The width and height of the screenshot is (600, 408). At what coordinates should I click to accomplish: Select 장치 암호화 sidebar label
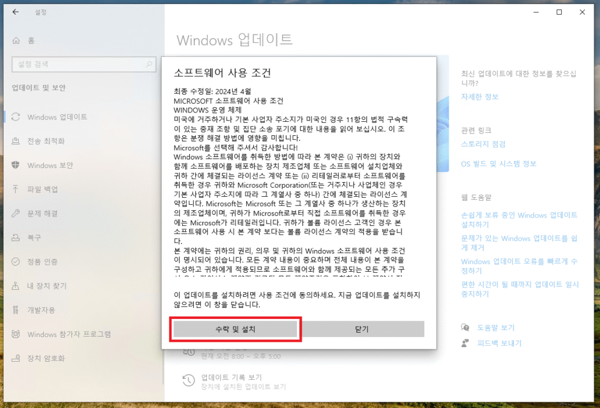(46, 358)
